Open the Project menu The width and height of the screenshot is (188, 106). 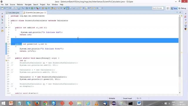tap(42, 5)
